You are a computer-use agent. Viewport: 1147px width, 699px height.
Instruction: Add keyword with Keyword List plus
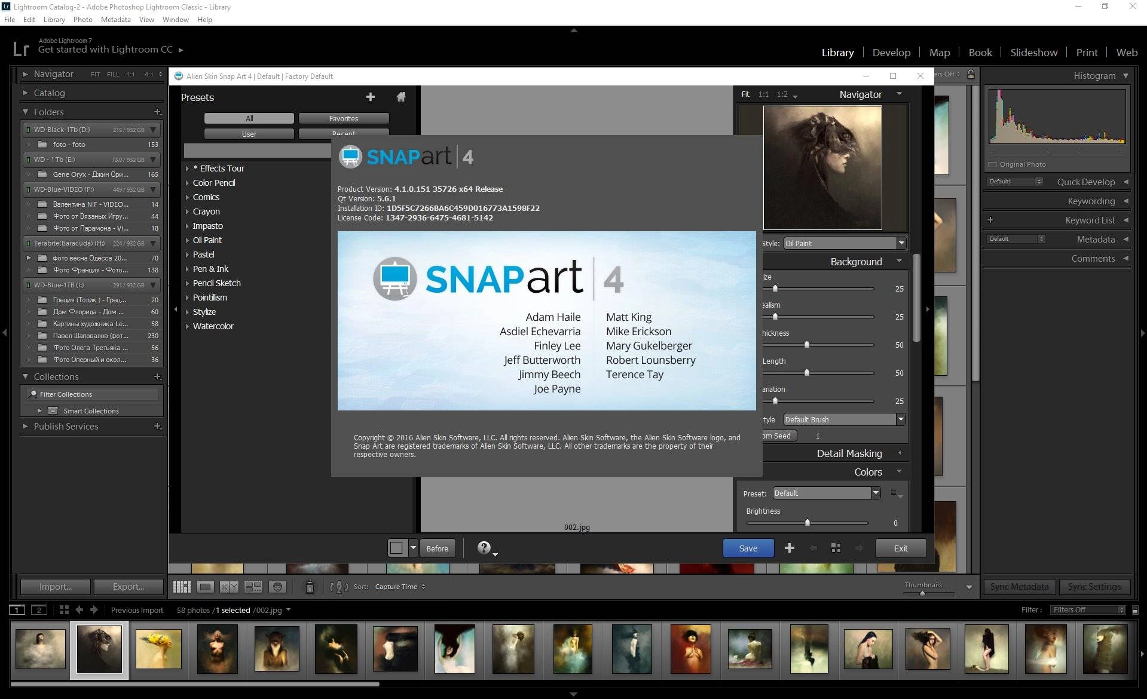990,220
